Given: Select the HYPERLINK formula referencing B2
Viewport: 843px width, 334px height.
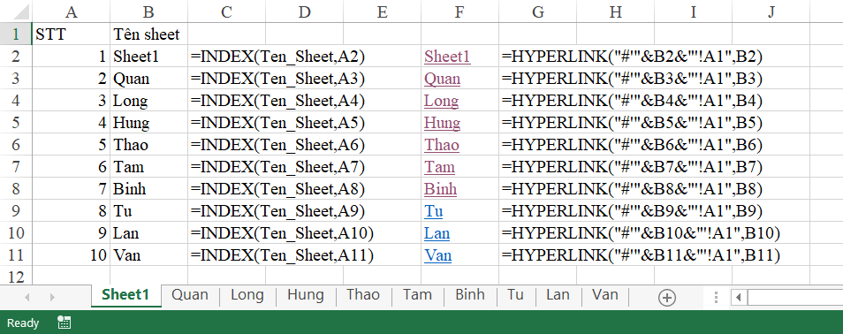Looking at the screenshot, I should pyautogui.click(x=633, y=57).
